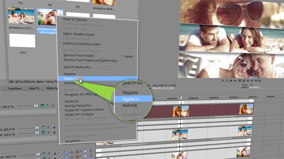Click the Go to End transport icon

[x=251, y=81]
